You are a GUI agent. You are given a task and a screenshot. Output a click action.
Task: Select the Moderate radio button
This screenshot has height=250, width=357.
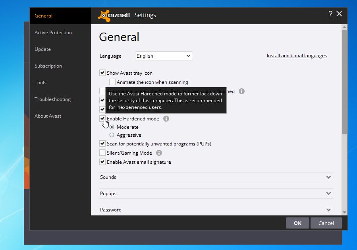pyautogui.click(x=112, y=127)
